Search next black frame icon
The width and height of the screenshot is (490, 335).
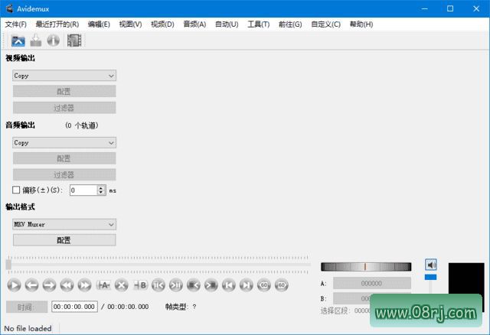coord(211,285)
